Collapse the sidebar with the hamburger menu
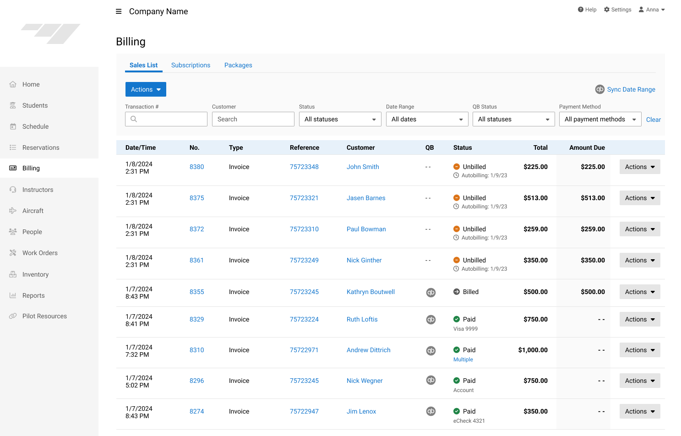This screenshot has width=681, height=436. coord(119,11)
